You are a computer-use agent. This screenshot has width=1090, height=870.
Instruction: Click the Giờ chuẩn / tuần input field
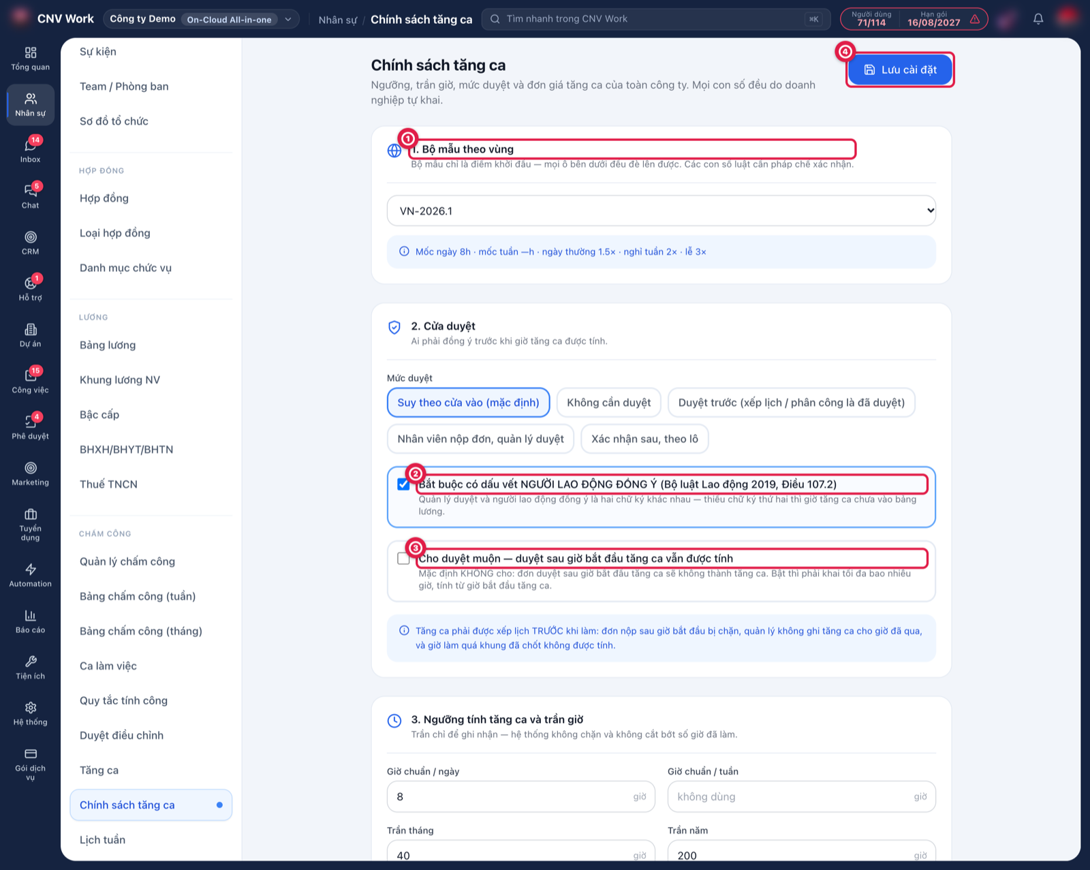pyautogui.click(x=801, y=796)
